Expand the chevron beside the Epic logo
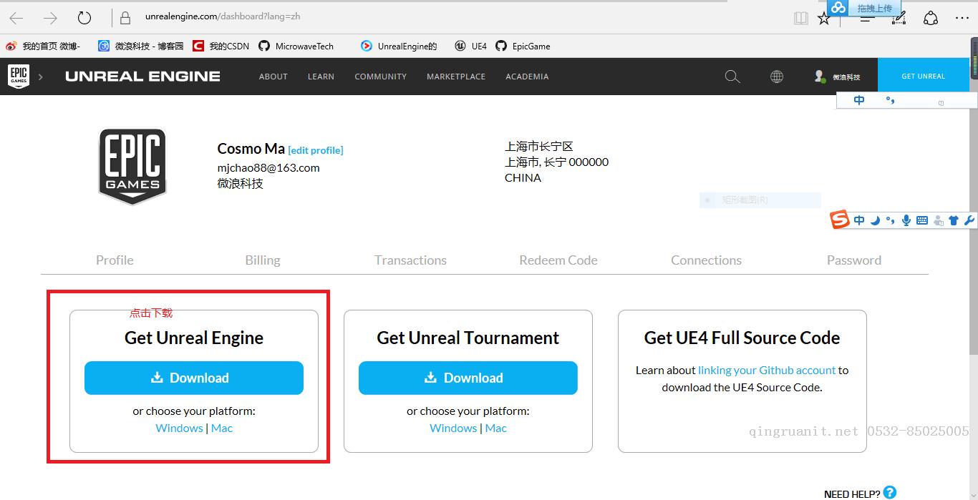 click(x=41, y=77)
